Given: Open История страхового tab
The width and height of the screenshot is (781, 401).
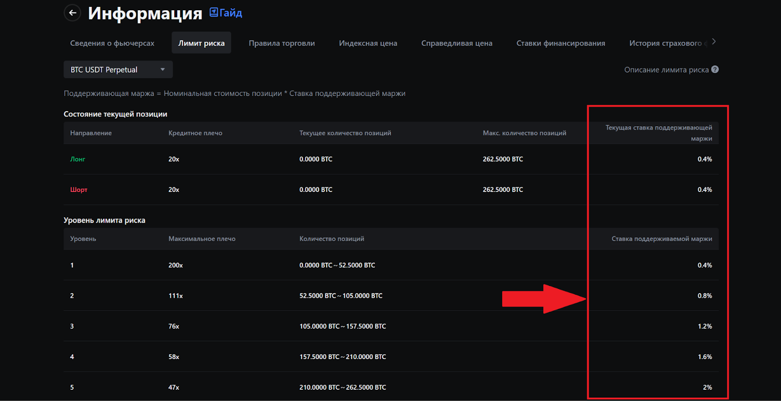Looking at the screenshot, I should click(665, 43).
